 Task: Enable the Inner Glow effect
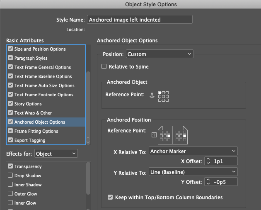point(10,203)
